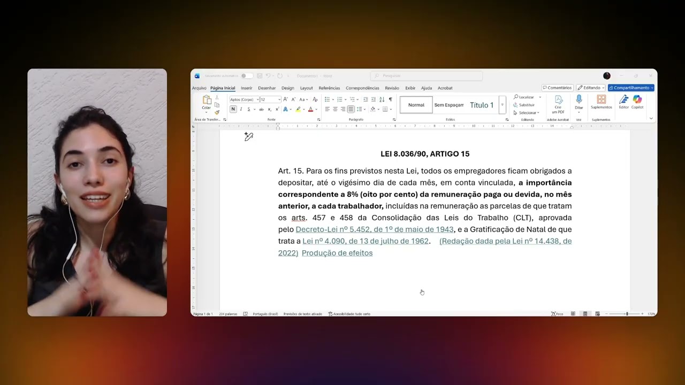Image resolution: width=685 pixels, height=385 pixels.
Task: Expand numbered list dropdown arrow
Action: tap(345, 99)
